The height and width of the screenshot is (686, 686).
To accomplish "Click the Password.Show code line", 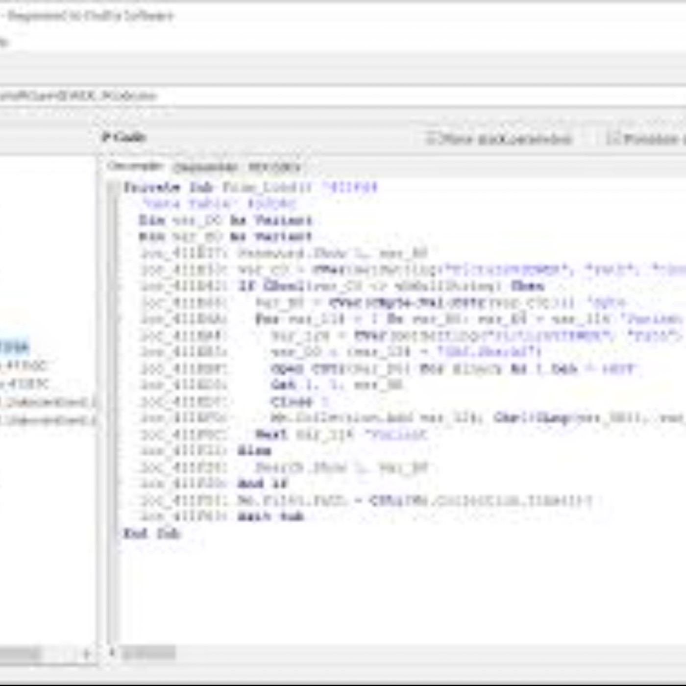I will point(284,253).
